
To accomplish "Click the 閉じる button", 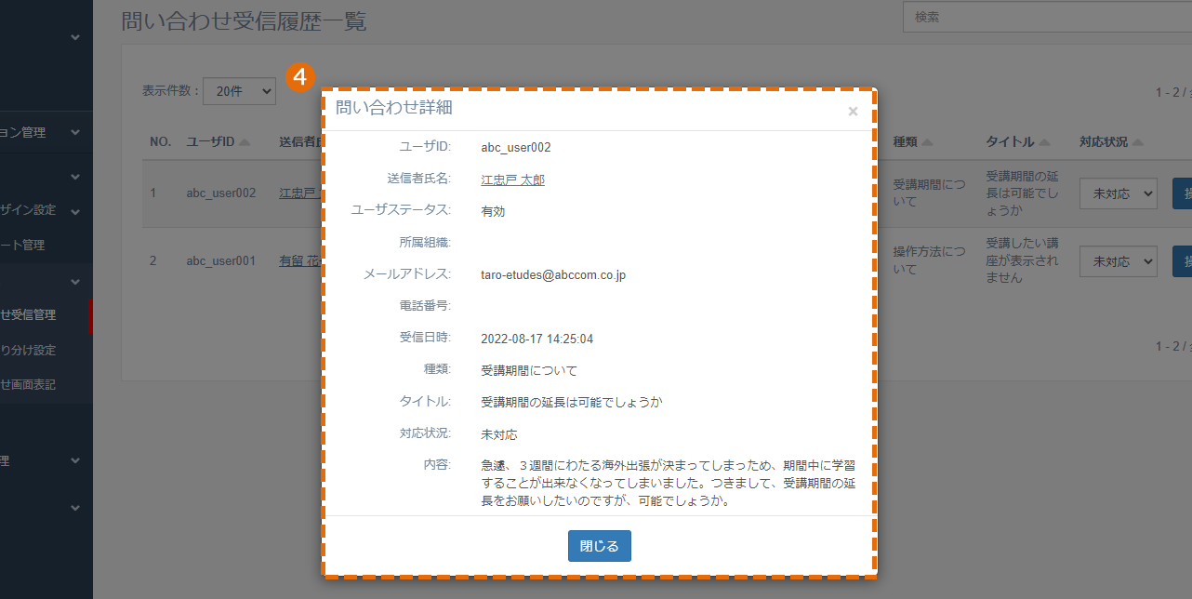I will click(600, 546).
